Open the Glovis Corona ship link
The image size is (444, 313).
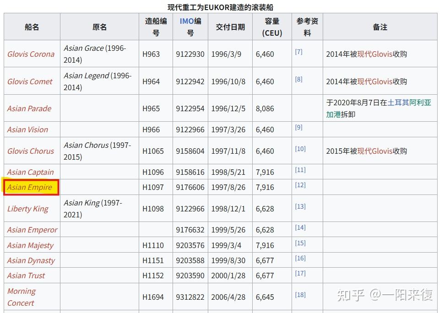(31, 54)
